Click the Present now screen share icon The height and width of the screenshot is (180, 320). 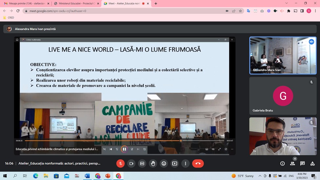click(175, 164)
